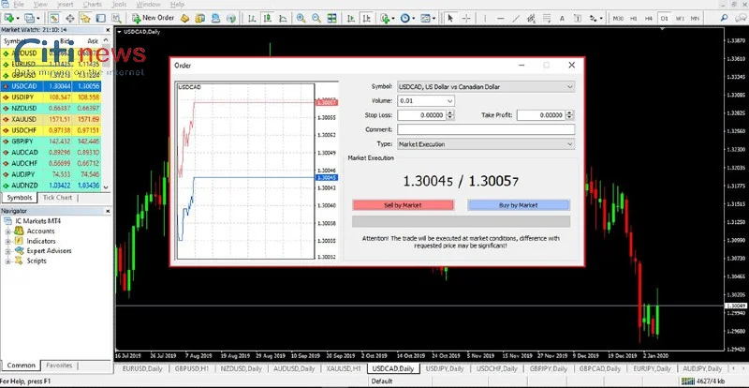Viewport: 749px width, 388px height.
Task: Click the Stop Loss value field
Action: 422,115
